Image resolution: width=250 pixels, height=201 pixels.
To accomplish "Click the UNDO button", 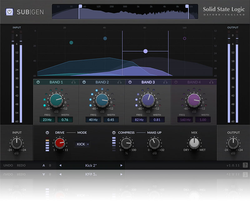I will (x=8, y=165).
